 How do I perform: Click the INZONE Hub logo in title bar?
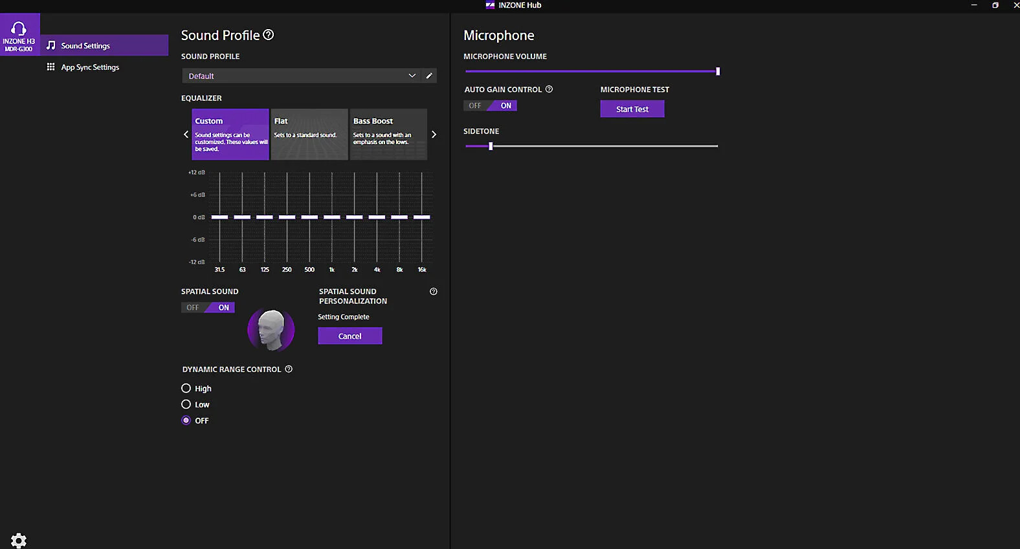point(490,5)
